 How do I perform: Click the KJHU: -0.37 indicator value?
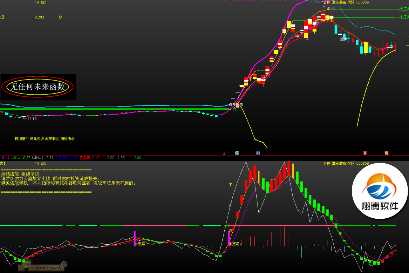pyautogui.click(x=20, y=158)
